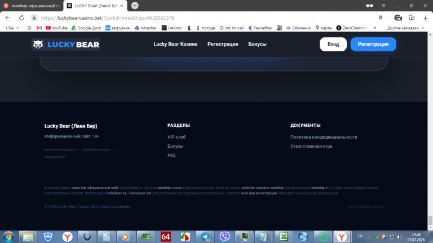Image resolution: width=433 pixels, height=243 pixels.
Task: Open the Excel taskbar icon
Action: click(x=284, y=237)
